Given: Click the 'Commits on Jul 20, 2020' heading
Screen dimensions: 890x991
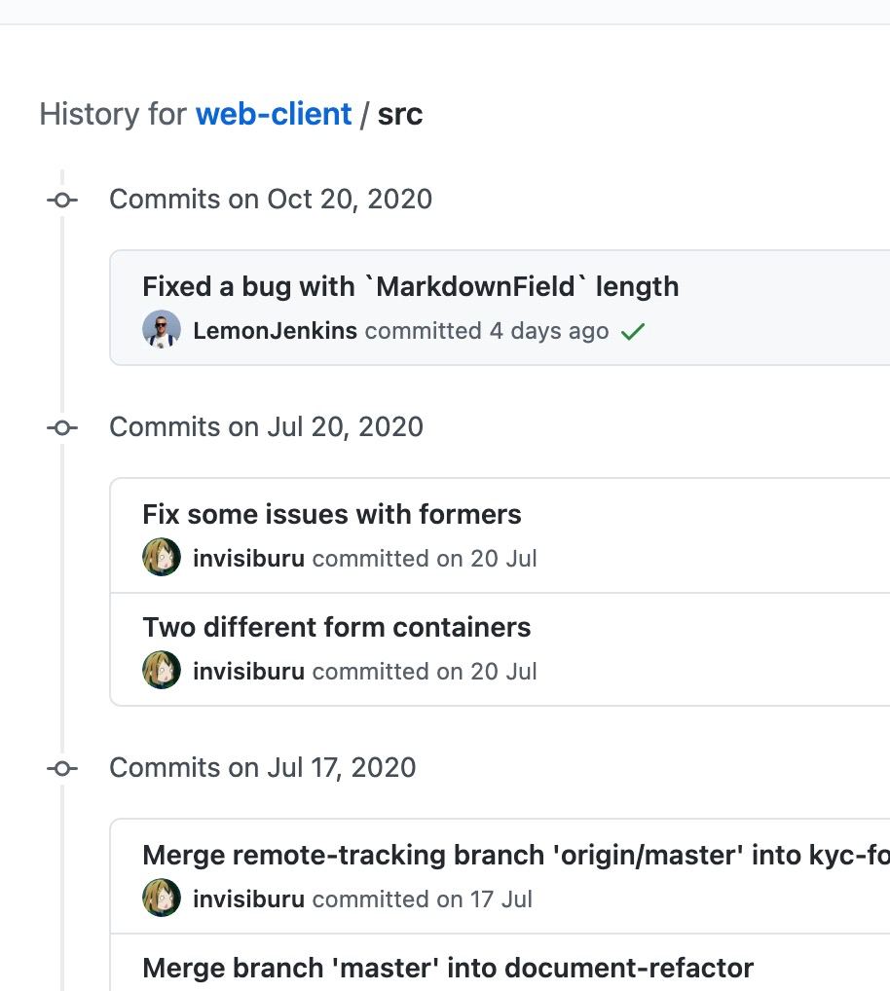Looking at the screenshot, I should click(x=266, y=427).
